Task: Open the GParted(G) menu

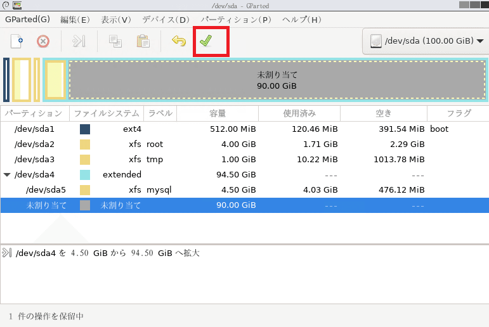Action: point(27,19)
